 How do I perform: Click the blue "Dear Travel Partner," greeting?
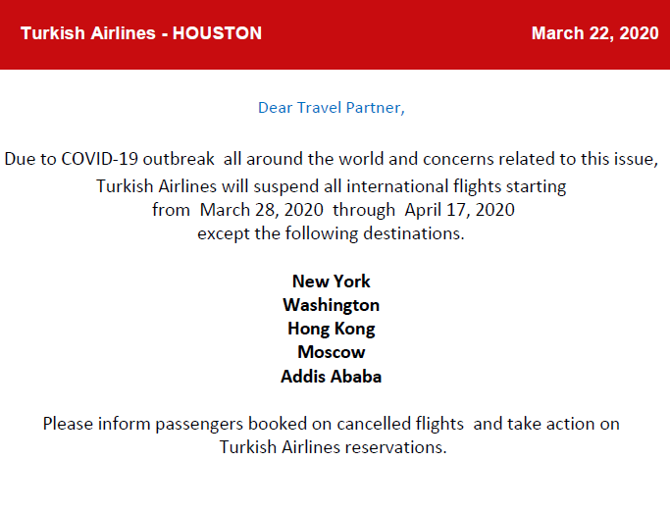click(x=332, y=108)
